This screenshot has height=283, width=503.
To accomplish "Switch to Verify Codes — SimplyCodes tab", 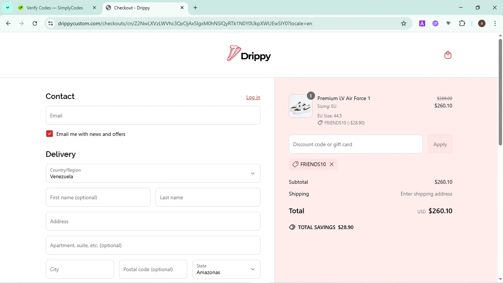I will coord(55,8).
